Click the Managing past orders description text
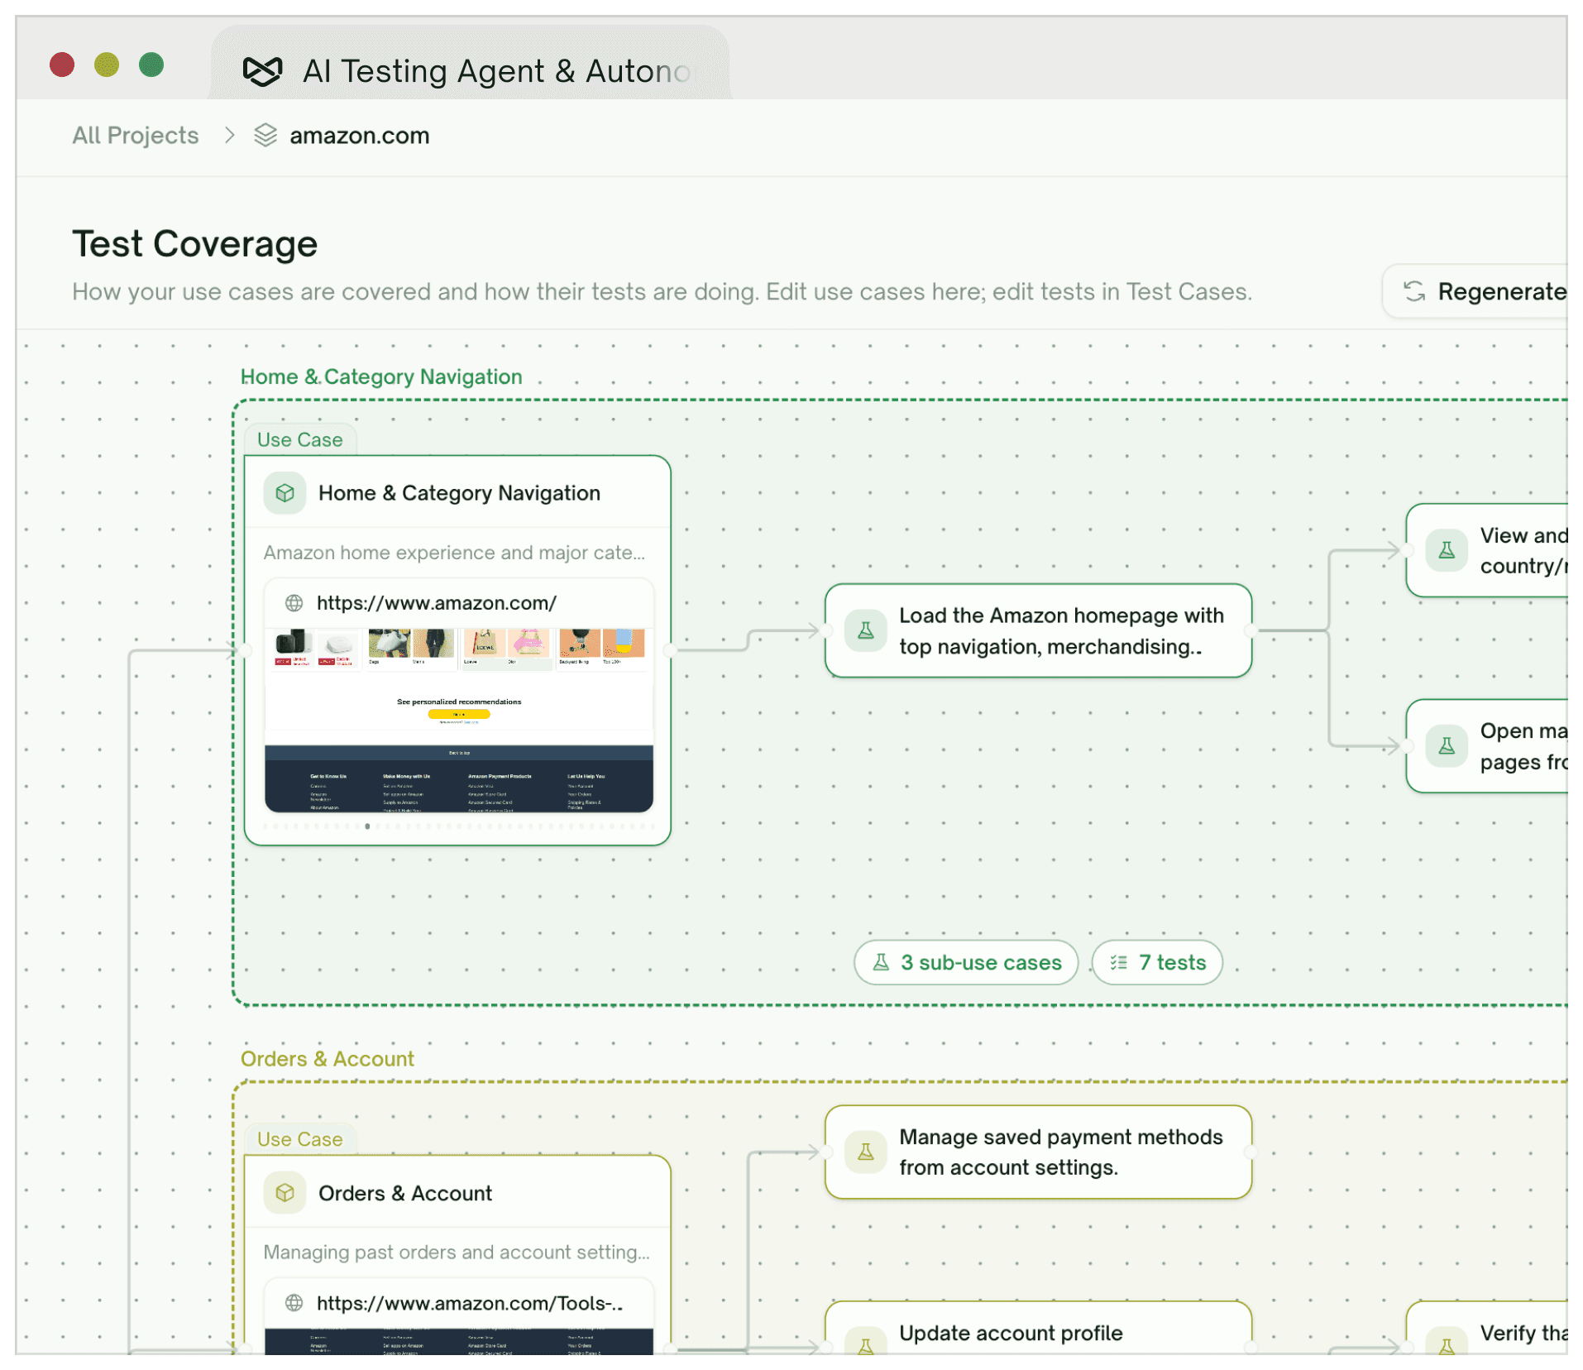This screenshot has width=1583, height=1370. click(x=457, y=1253)
